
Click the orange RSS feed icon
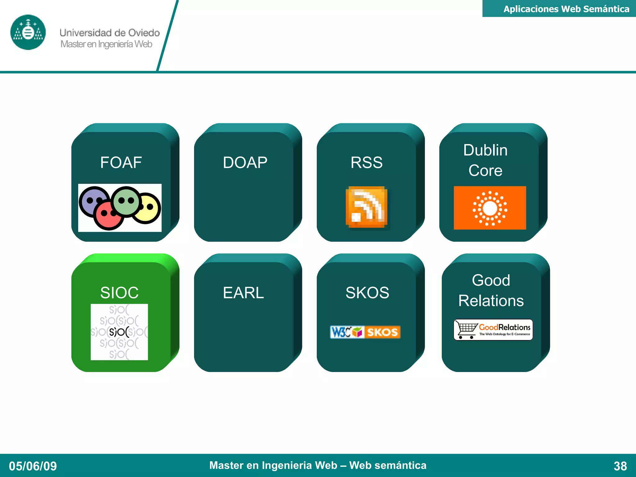tap(366, 207)
